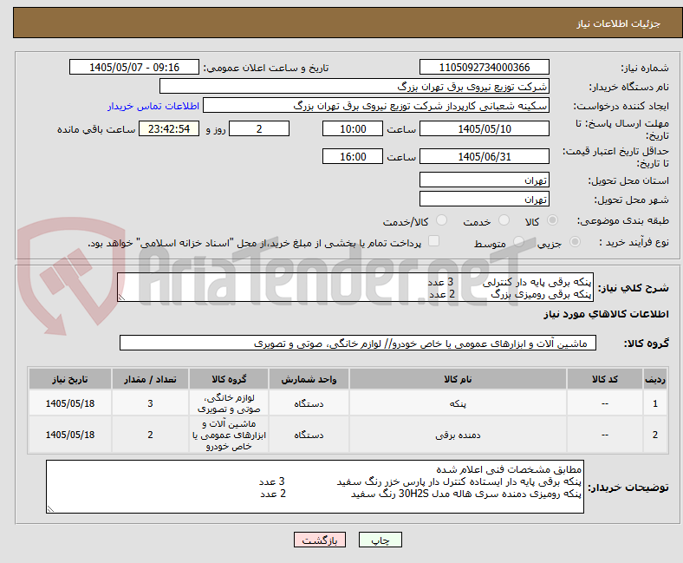The image size is (683, 563).
Task: Click the response deadline time 10:00
Action: pos(353,128)
